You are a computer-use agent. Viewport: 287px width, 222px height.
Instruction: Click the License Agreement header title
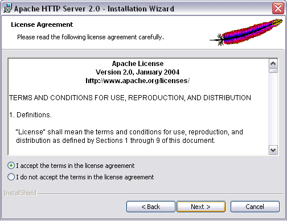[42, 24]
